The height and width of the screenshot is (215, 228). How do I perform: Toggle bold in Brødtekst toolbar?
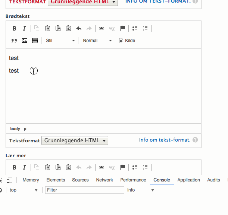tap(14, 28)
